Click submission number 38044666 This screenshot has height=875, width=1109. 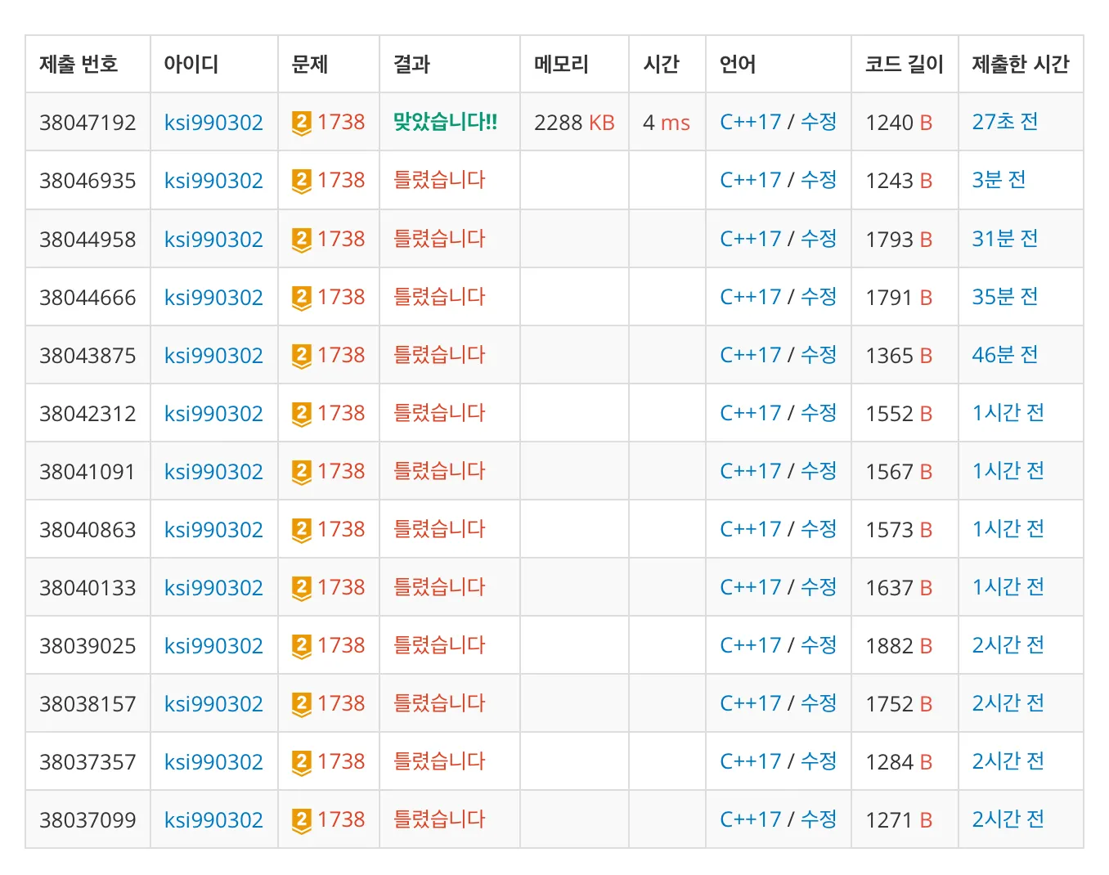[x=88, y=298]
